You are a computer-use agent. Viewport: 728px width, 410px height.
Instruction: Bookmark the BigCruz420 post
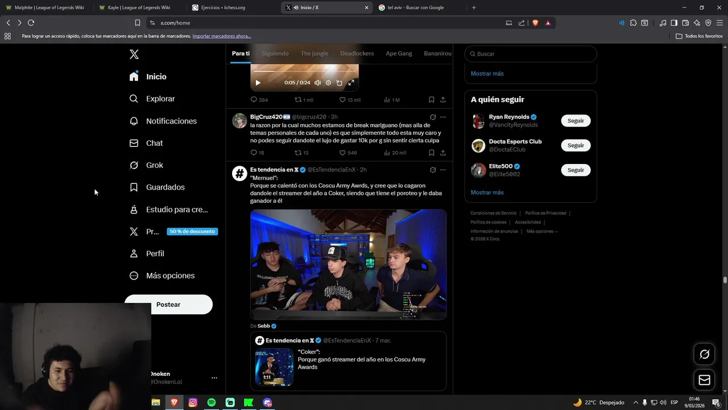432,153
